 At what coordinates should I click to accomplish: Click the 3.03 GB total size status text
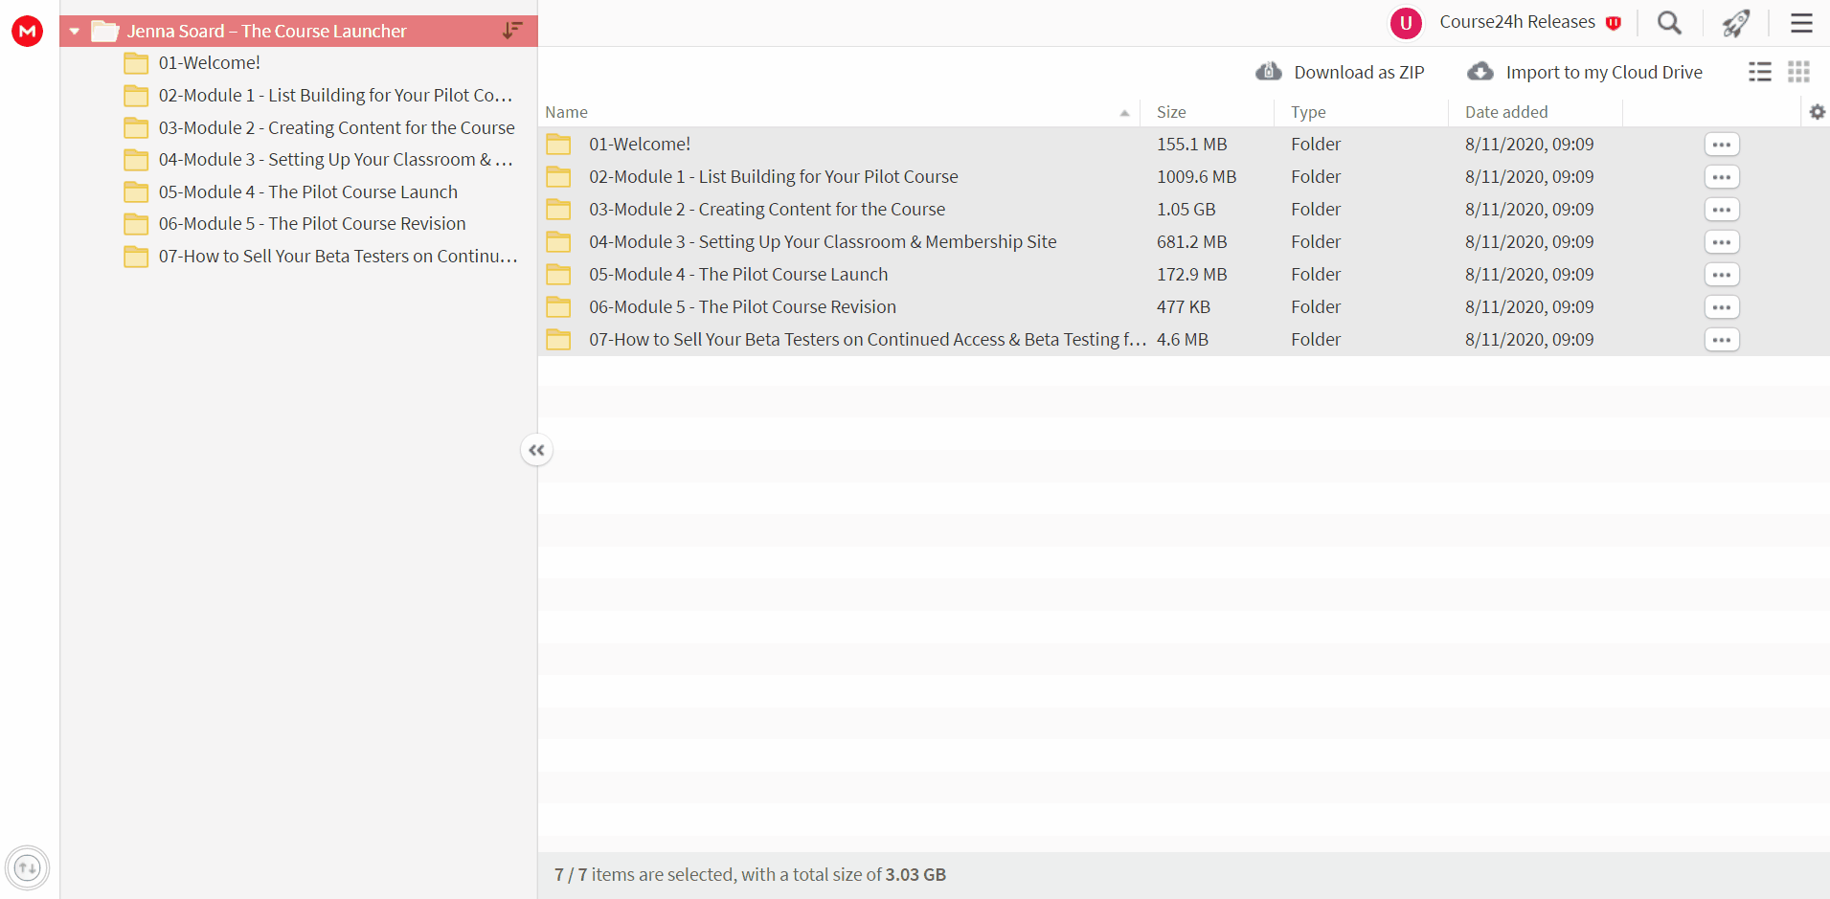(915, 875)
